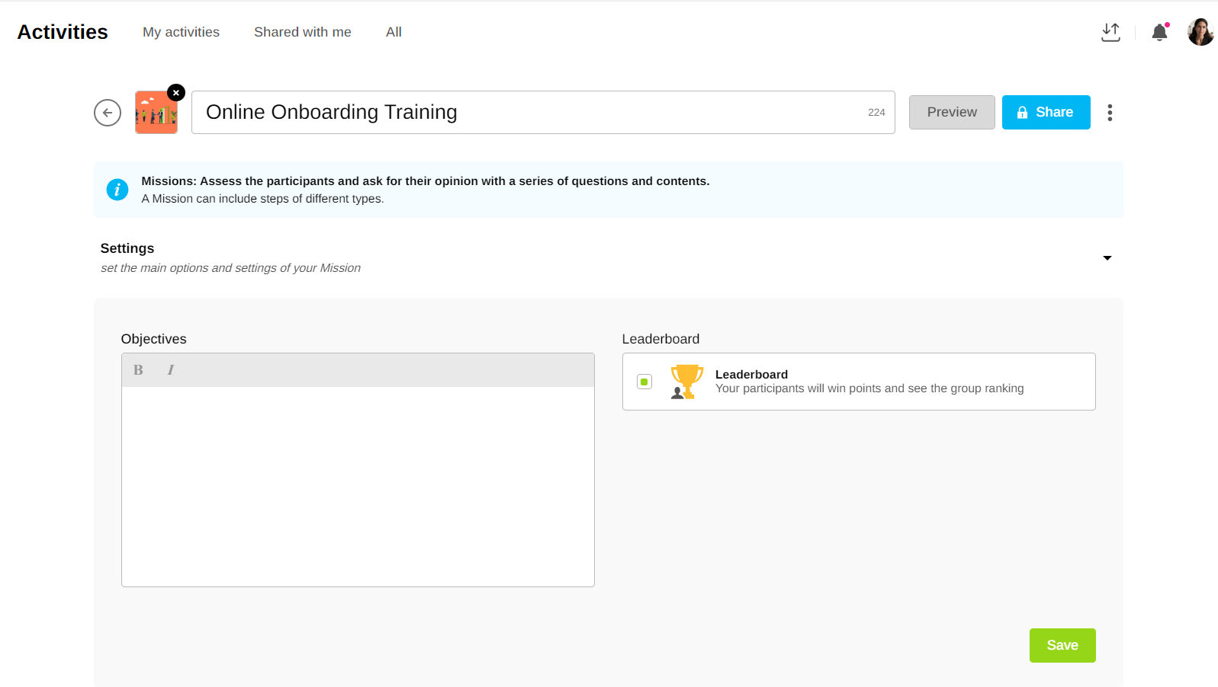Switch to Shared with me tab
This screenshot has width=1218, height=687.
tap(302, 32)
